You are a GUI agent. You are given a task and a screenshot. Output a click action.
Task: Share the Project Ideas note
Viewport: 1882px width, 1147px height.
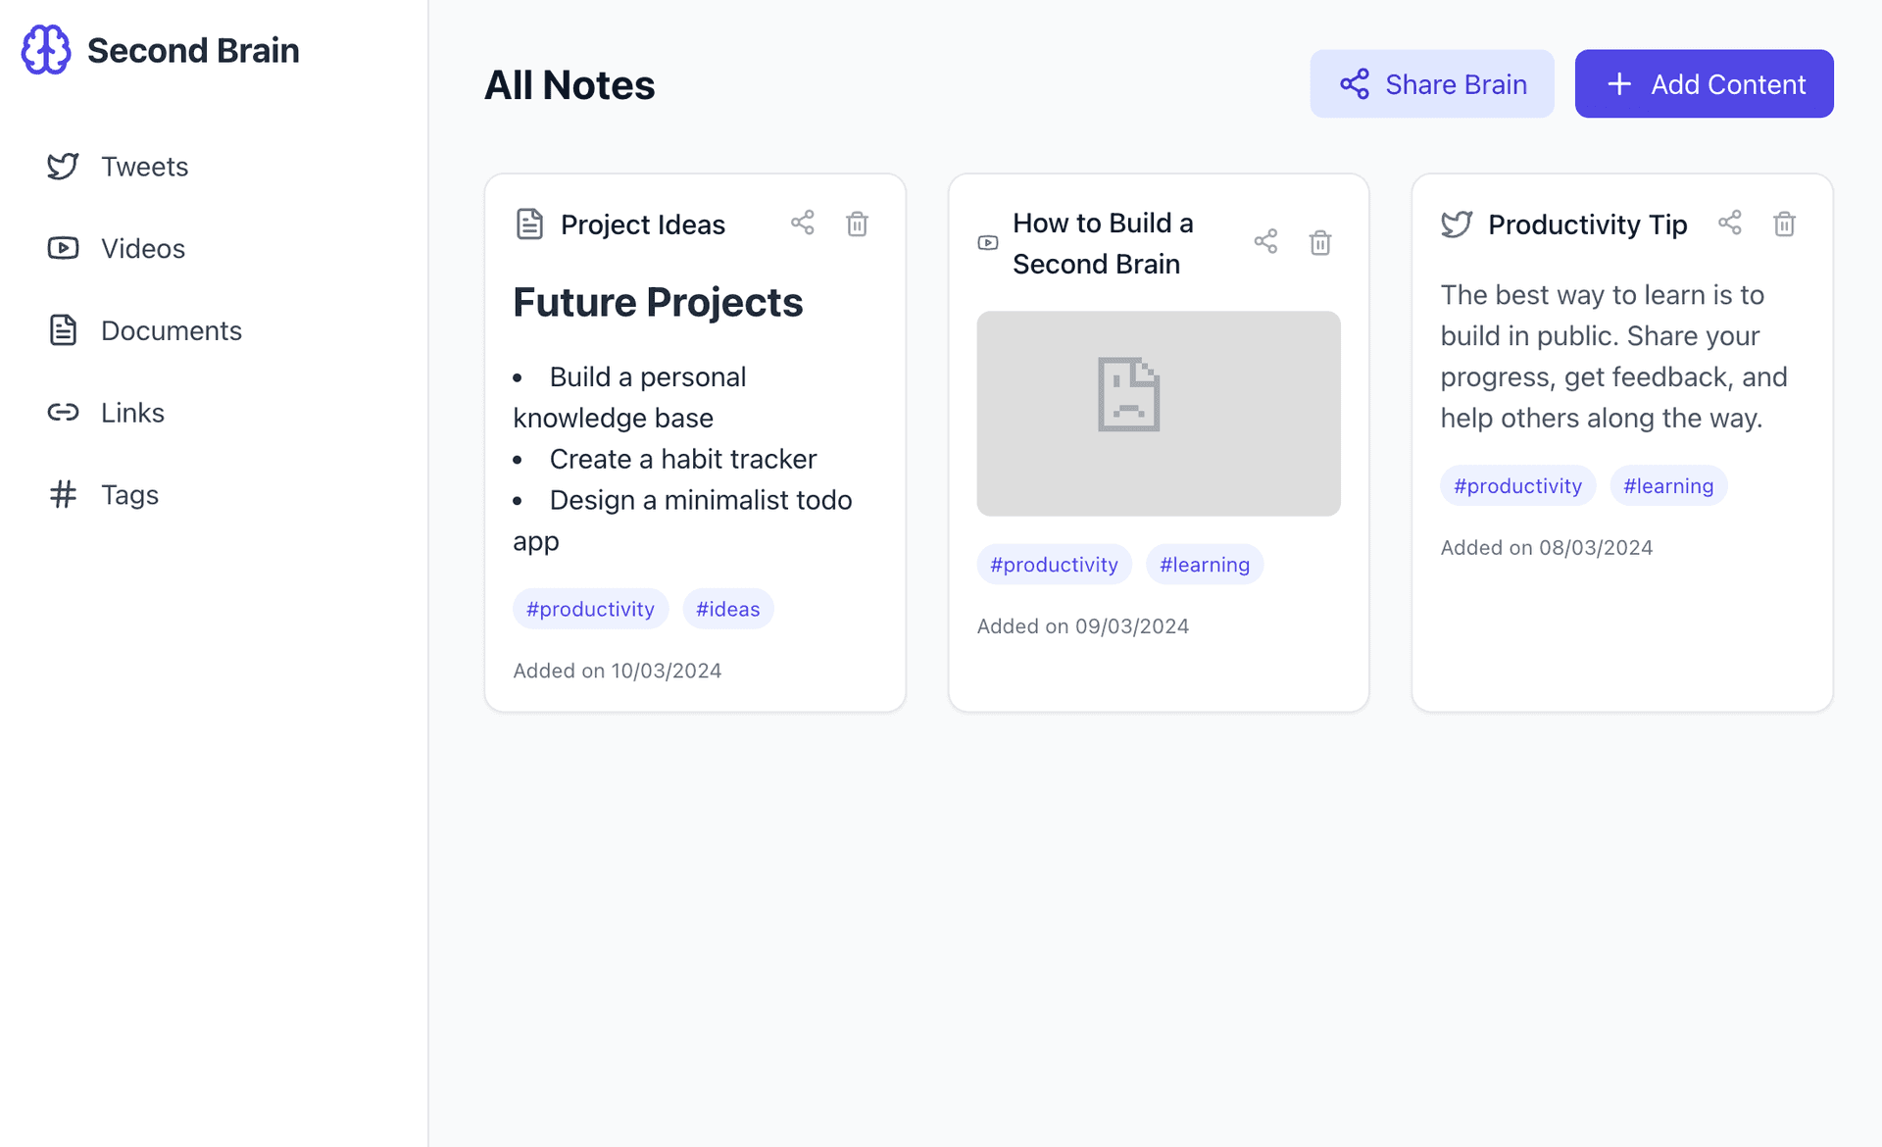pos(802,223)
